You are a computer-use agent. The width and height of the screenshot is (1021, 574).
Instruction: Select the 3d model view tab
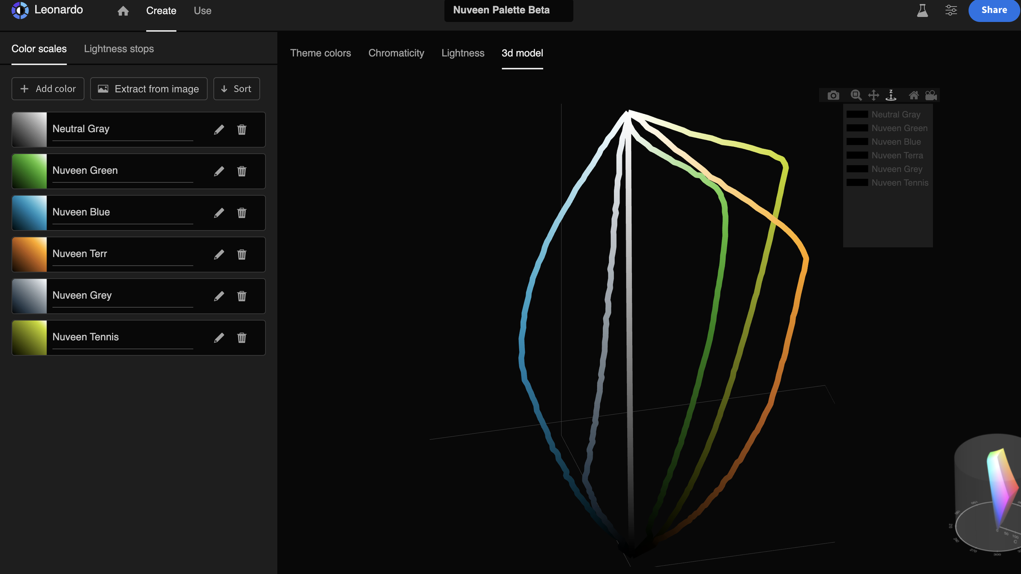(522, 53)
